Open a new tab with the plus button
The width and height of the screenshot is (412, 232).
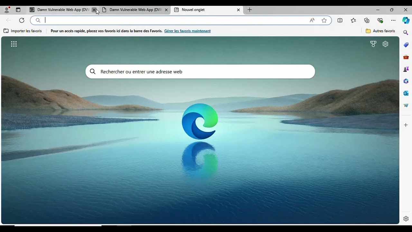pos(249,10)
